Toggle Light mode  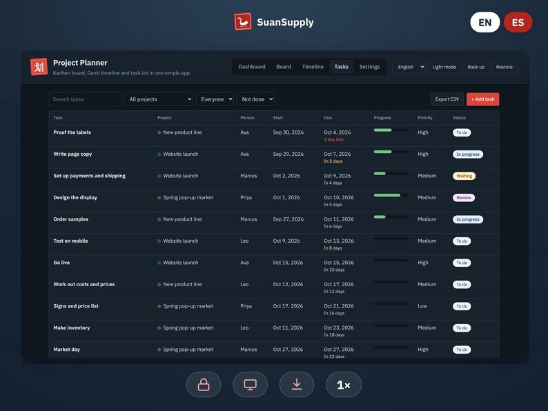[444, 67]
